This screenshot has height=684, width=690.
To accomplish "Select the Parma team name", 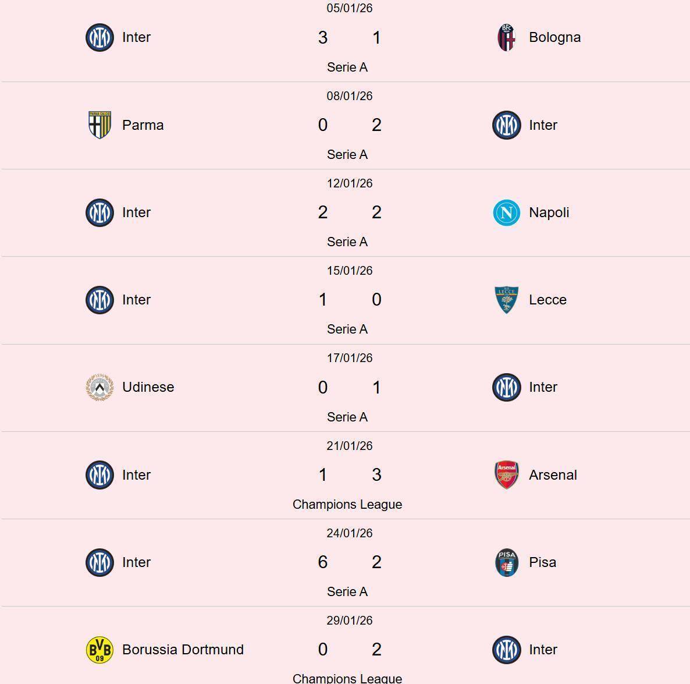I will [x=143, y=125].
